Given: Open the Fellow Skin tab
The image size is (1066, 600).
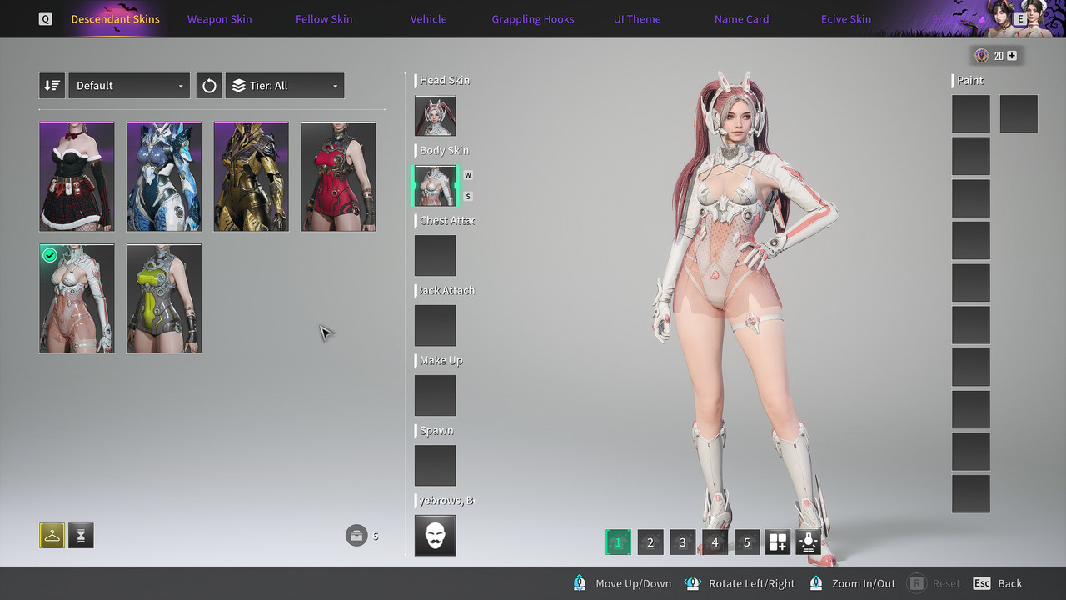Looking at the screenshot, I should pos(324,18).
